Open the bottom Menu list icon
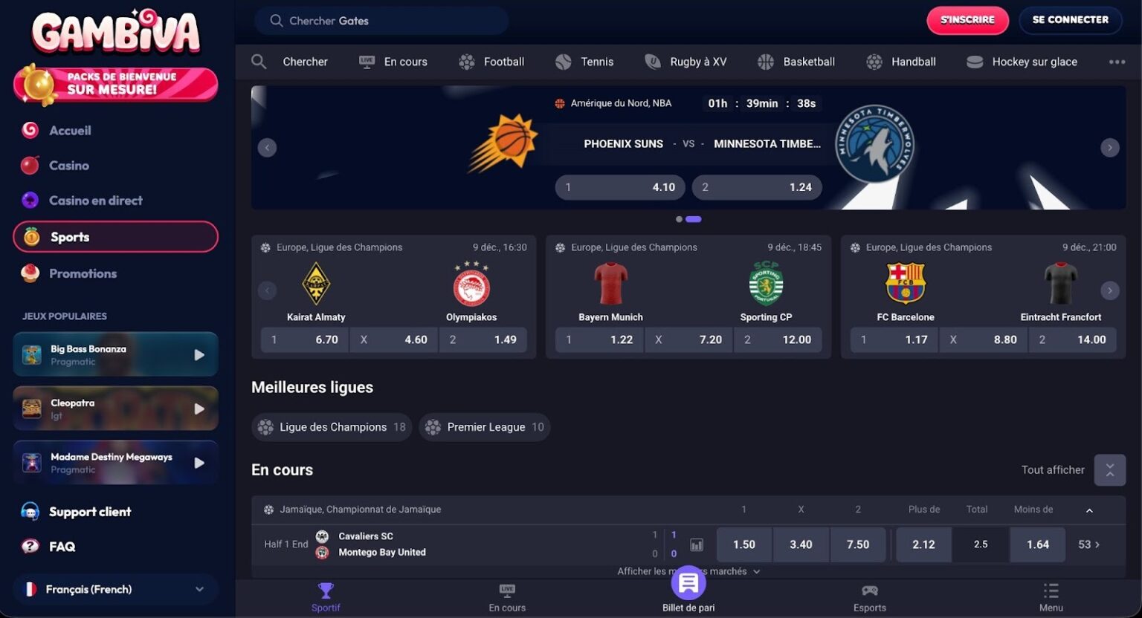 [1051, 591]
